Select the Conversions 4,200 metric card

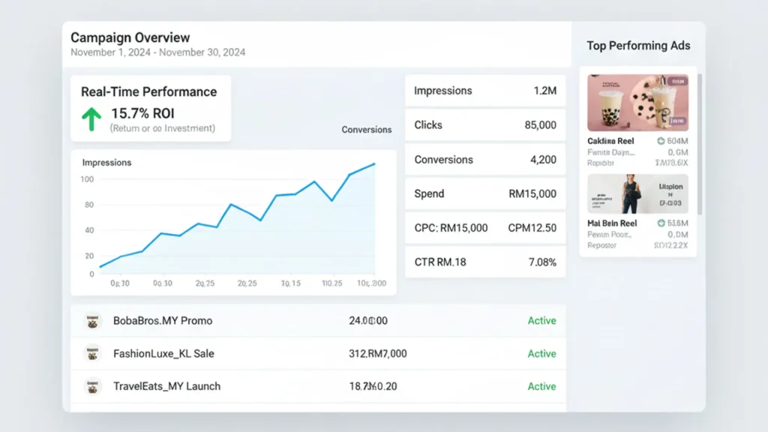(x=485, y=160)
